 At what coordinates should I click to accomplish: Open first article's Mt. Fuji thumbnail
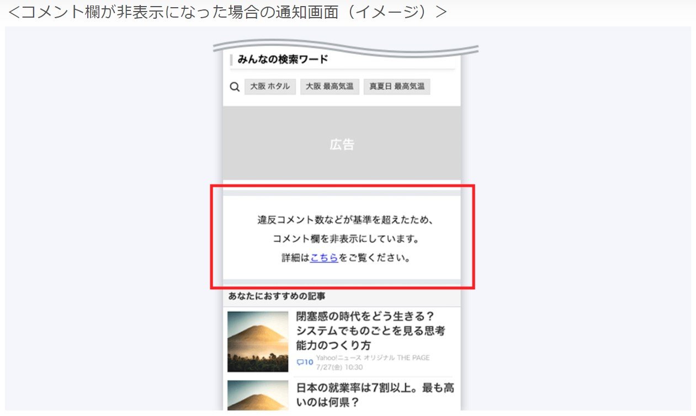coord(258,342)
